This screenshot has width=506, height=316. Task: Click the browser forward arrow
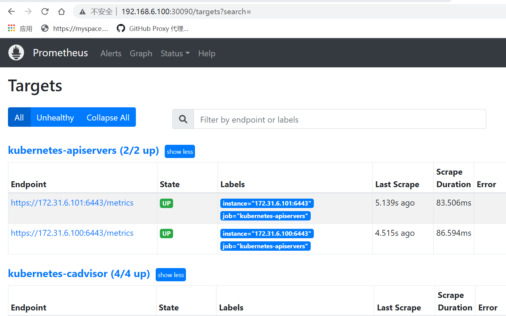click(28, 11)
